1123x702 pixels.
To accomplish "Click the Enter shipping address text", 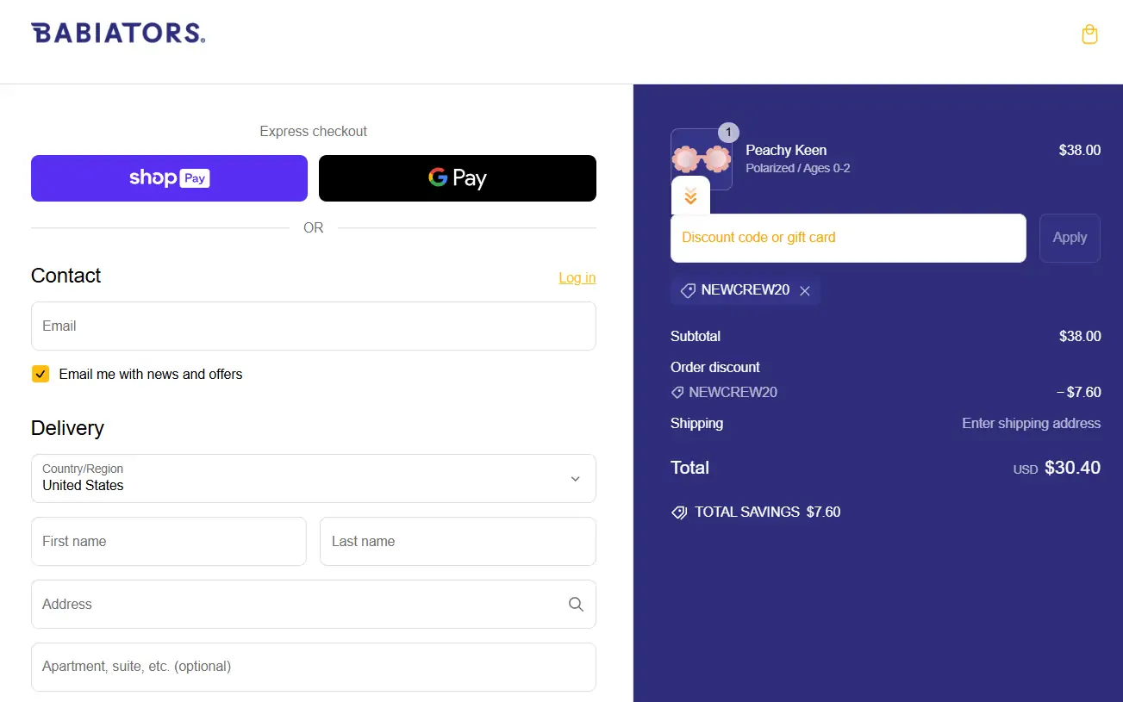I will coord(1031,423).
